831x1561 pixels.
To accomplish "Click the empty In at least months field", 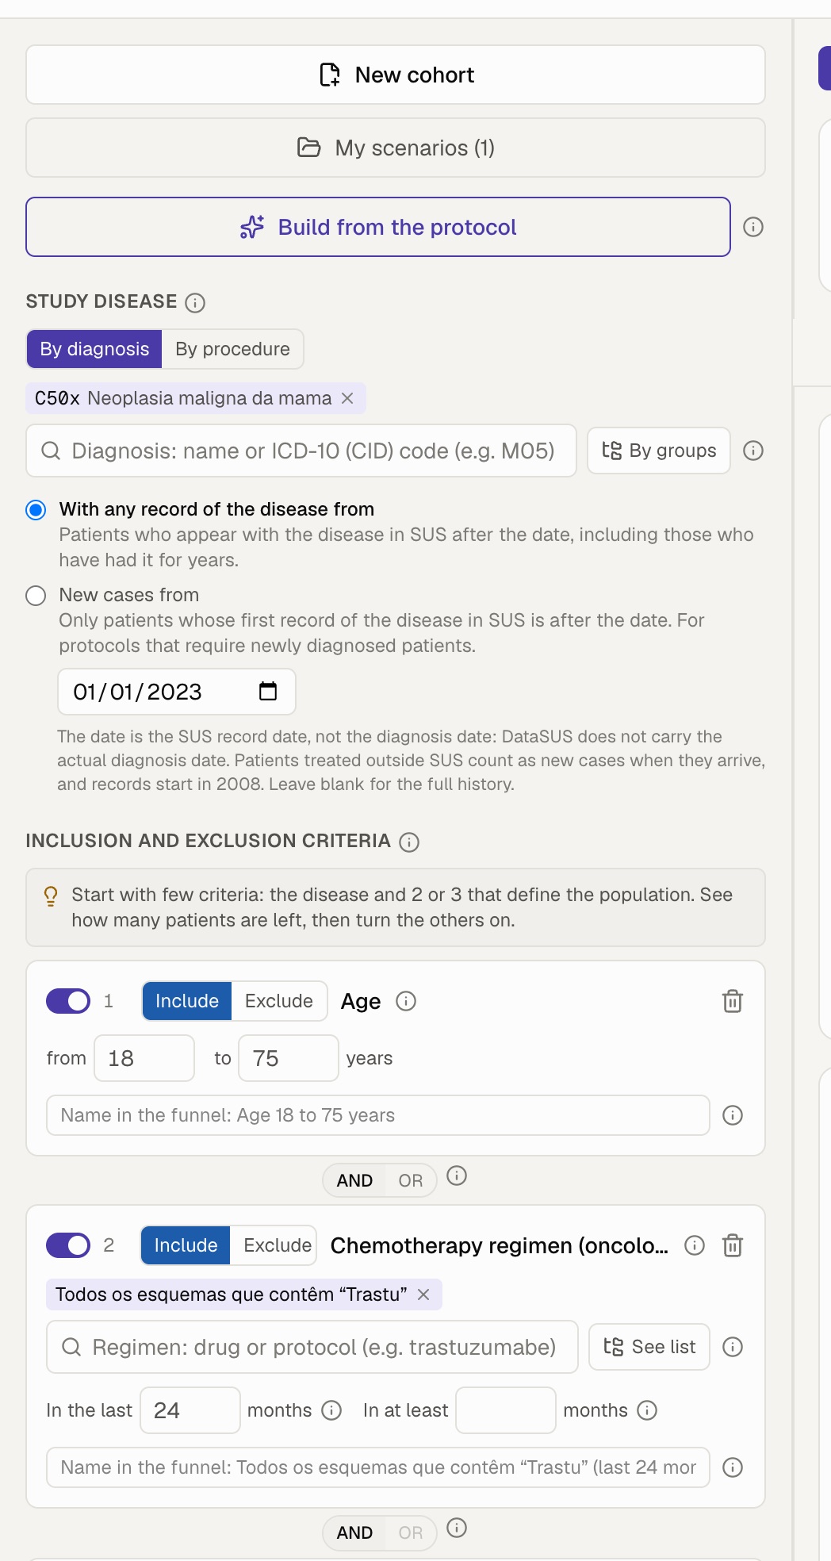I will (506, 1410).
